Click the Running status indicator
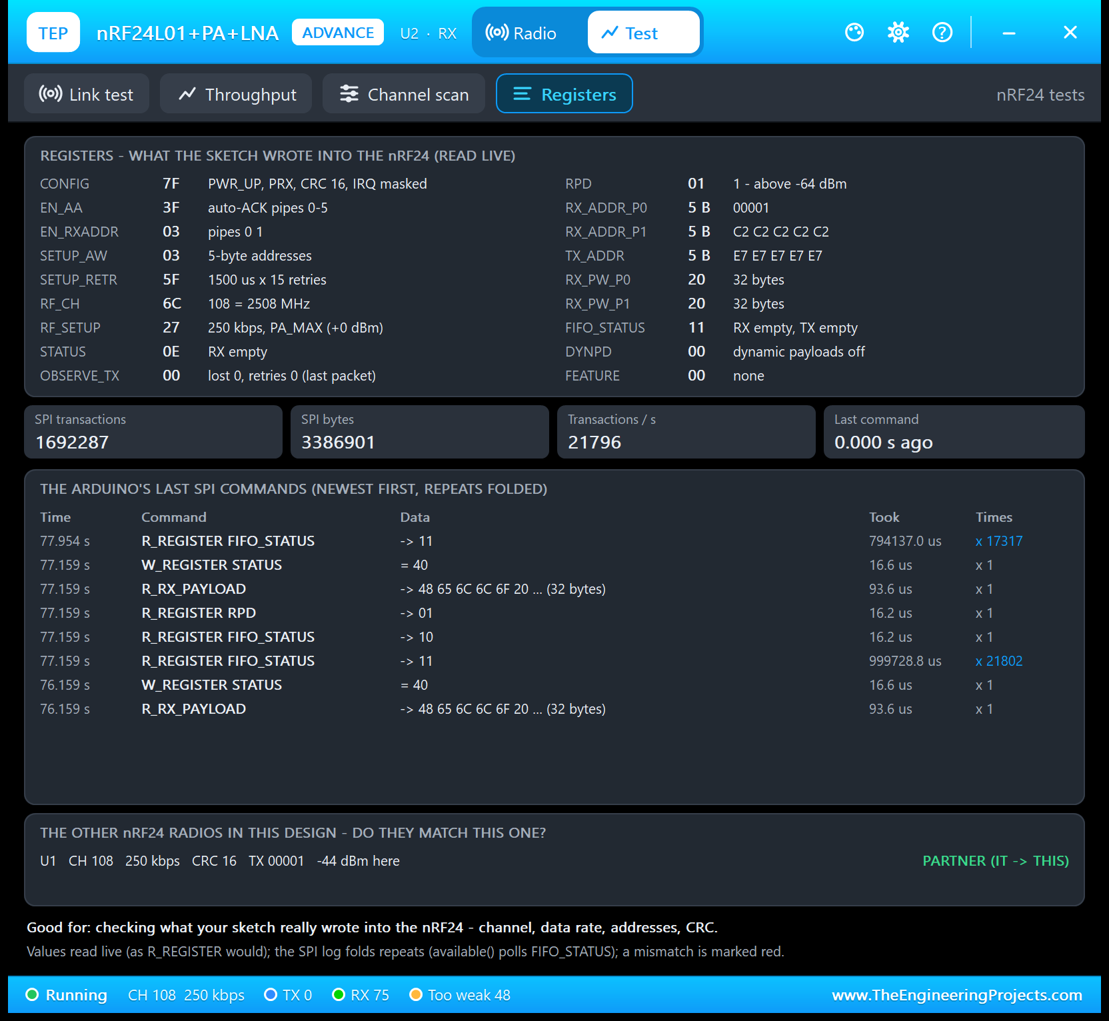The image size is (1109, 1021). [x=66, y=995]
